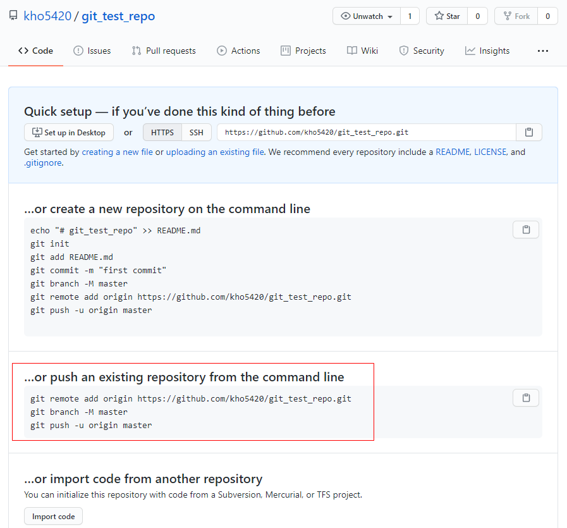This screenshot has height=528, width=567.
Task: Click the import code from another repository heading
Action: coord(143,479)
